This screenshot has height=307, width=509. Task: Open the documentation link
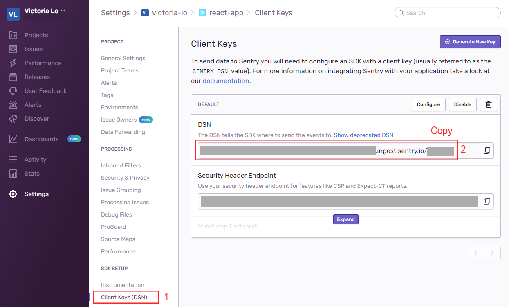point(226,81)
